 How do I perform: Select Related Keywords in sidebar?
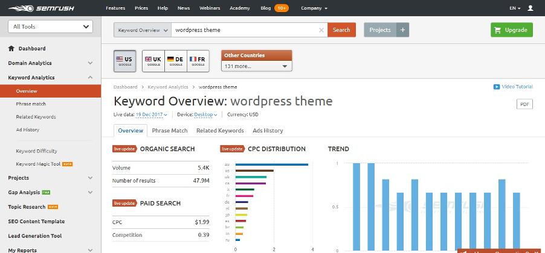click(36, 117)
